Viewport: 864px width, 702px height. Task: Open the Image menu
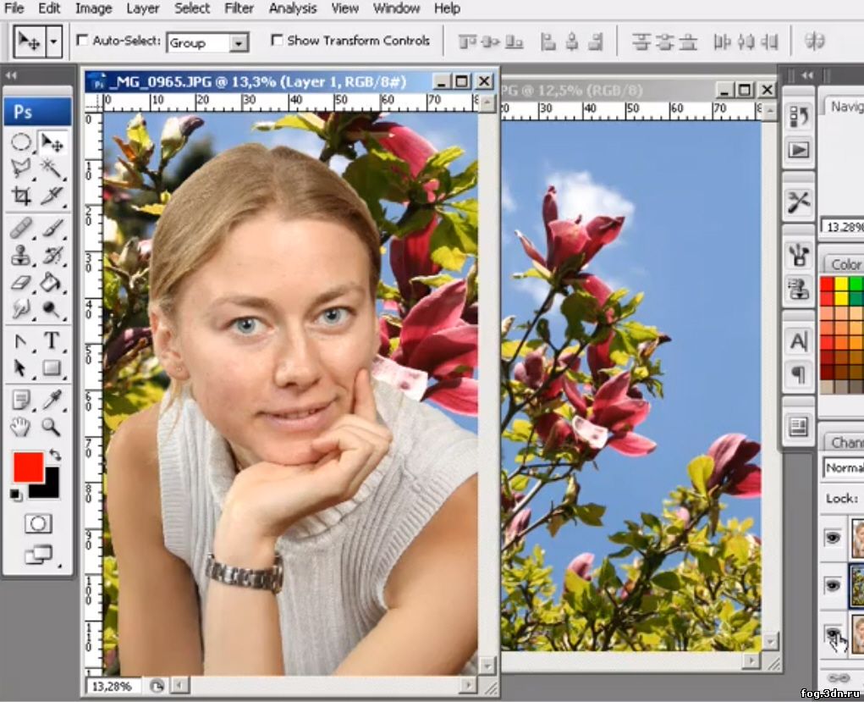pyautogui.click(x=93, y=8)
